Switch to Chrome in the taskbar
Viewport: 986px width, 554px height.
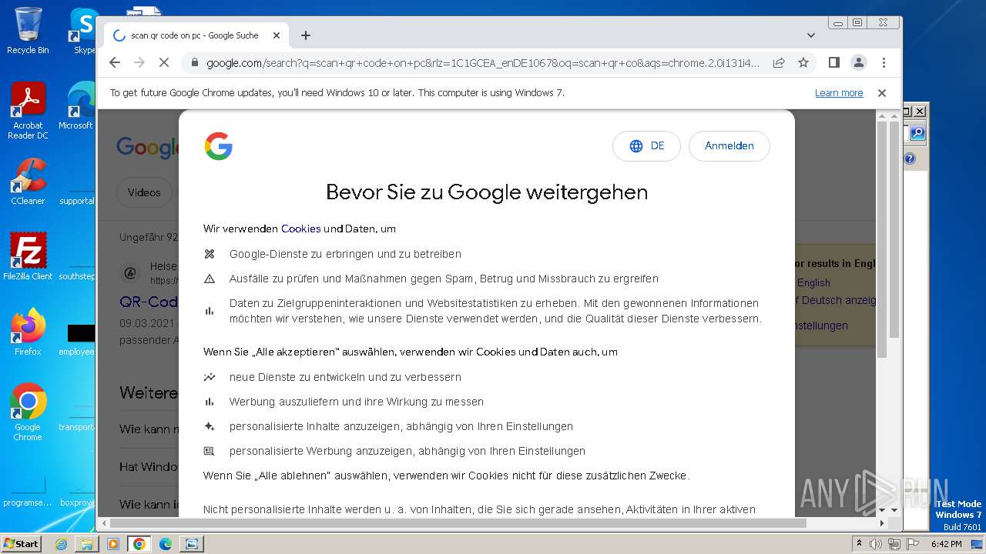tap(139, 544)
